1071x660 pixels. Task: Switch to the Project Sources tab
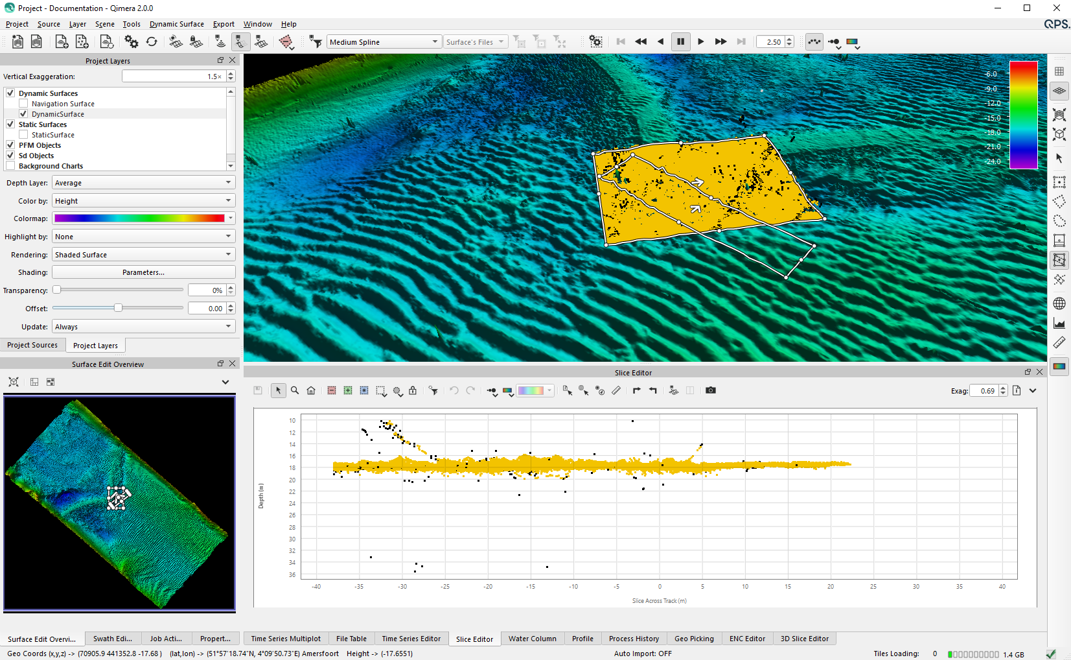pos(32,345)
